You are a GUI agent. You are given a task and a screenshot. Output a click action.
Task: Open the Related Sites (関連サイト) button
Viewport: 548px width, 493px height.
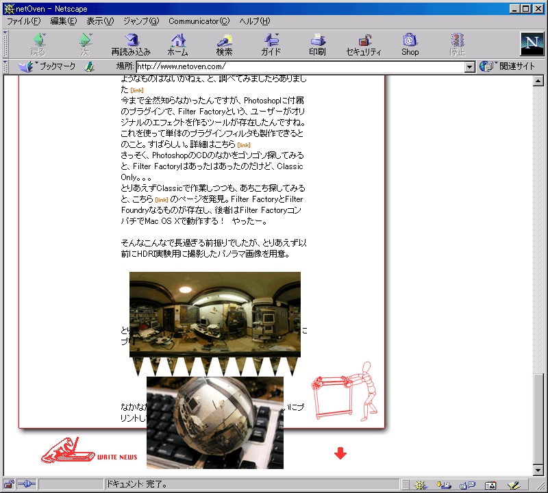[x=507, y=66]
